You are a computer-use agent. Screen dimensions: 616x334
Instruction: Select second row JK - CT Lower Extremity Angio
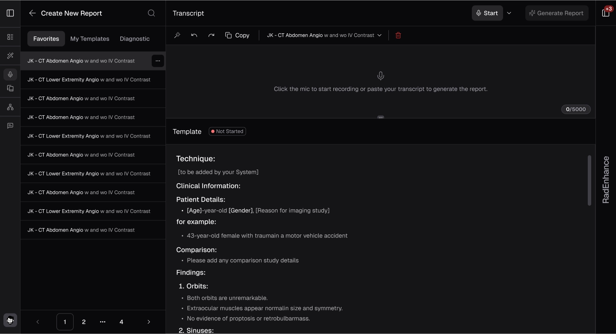(x=93, y=80)
